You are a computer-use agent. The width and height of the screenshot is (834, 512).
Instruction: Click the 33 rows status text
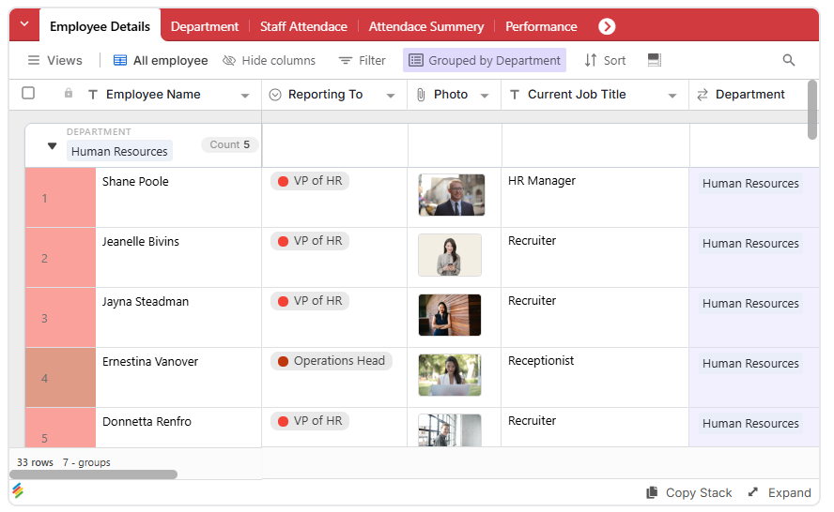[35, 462]
